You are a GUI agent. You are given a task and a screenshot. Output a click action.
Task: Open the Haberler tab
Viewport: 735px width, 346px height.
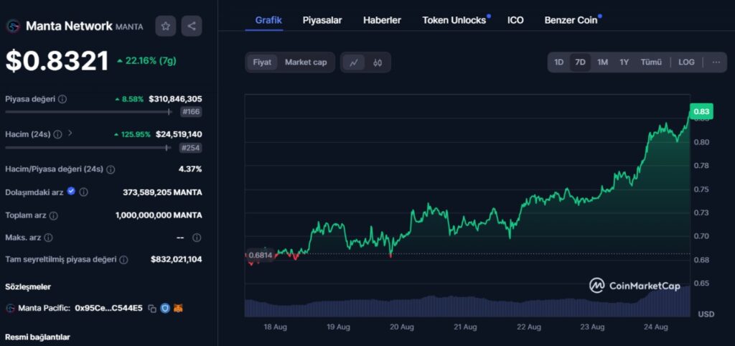[x=382, y=20]
